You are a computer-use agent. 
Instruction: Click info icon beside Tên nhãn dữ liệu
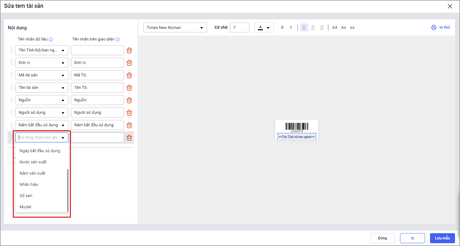pos(51,39)
